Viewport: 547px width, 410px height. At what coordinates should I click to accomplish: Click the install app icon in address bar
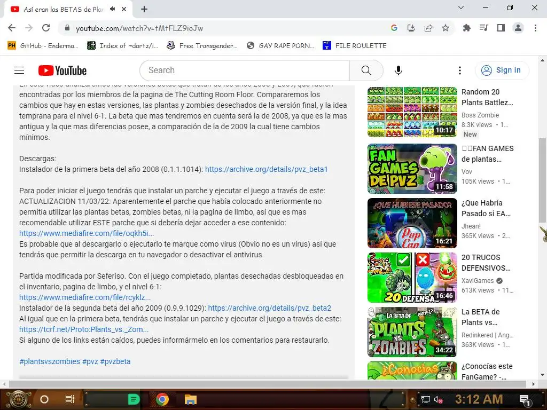(x=411, y=28)
